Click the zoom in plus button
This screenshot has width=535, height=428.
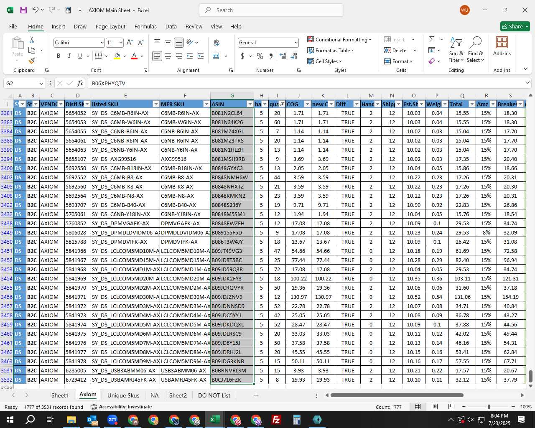click(513, 407)
